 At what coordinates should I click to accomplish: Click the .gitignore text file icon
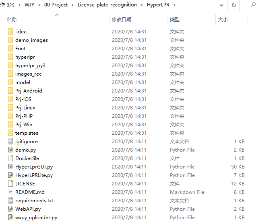coord(10,142)
